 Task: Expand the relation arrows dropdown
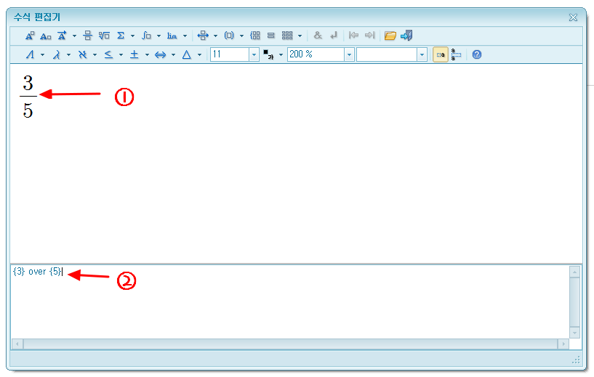[x=215, y=36]
